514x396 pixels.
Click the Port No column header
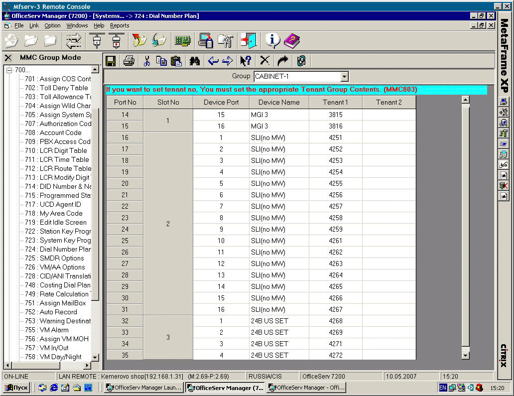pos(125,102)
